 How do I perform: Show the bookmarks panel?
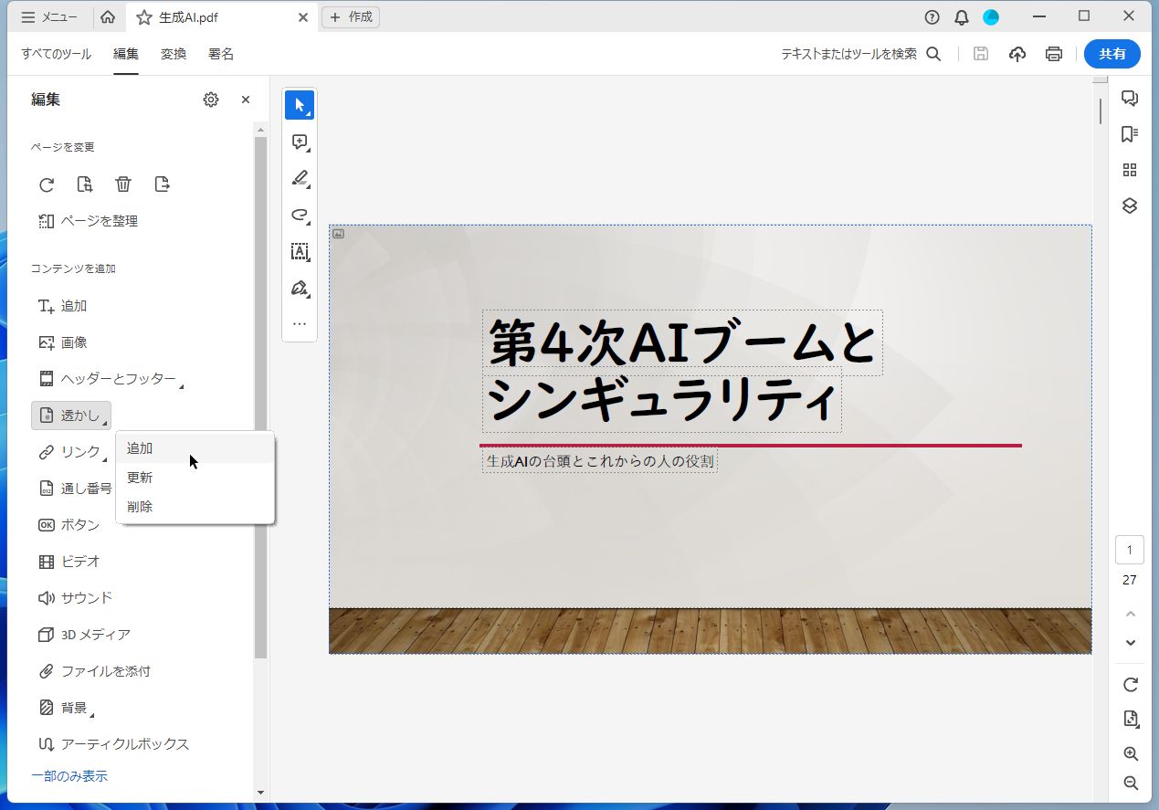(1130, 133)
